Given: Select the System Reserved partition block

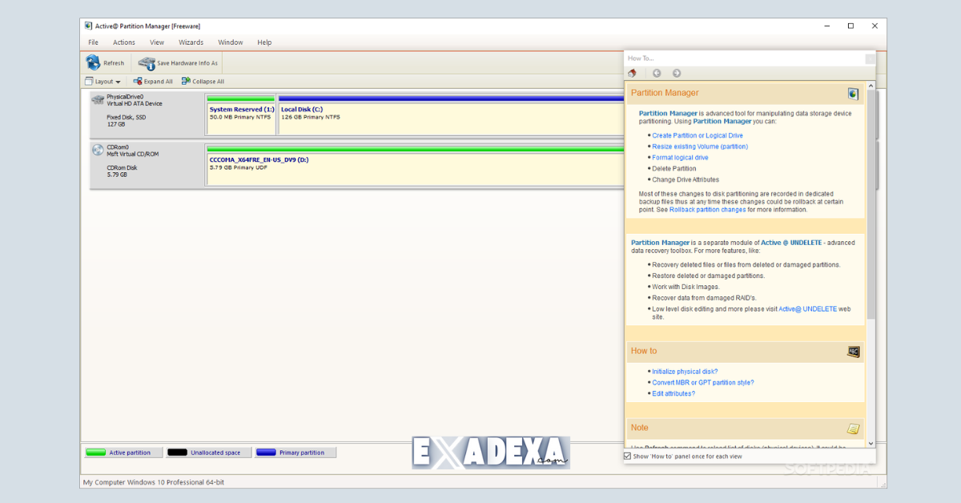Looking at the screenshot, I should click(240, 112).
